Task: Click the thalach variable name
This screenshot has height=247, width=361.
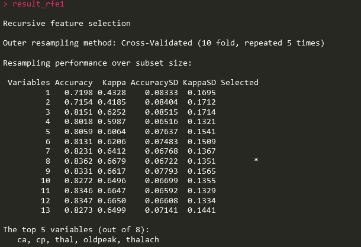Action: click(143, 239)
